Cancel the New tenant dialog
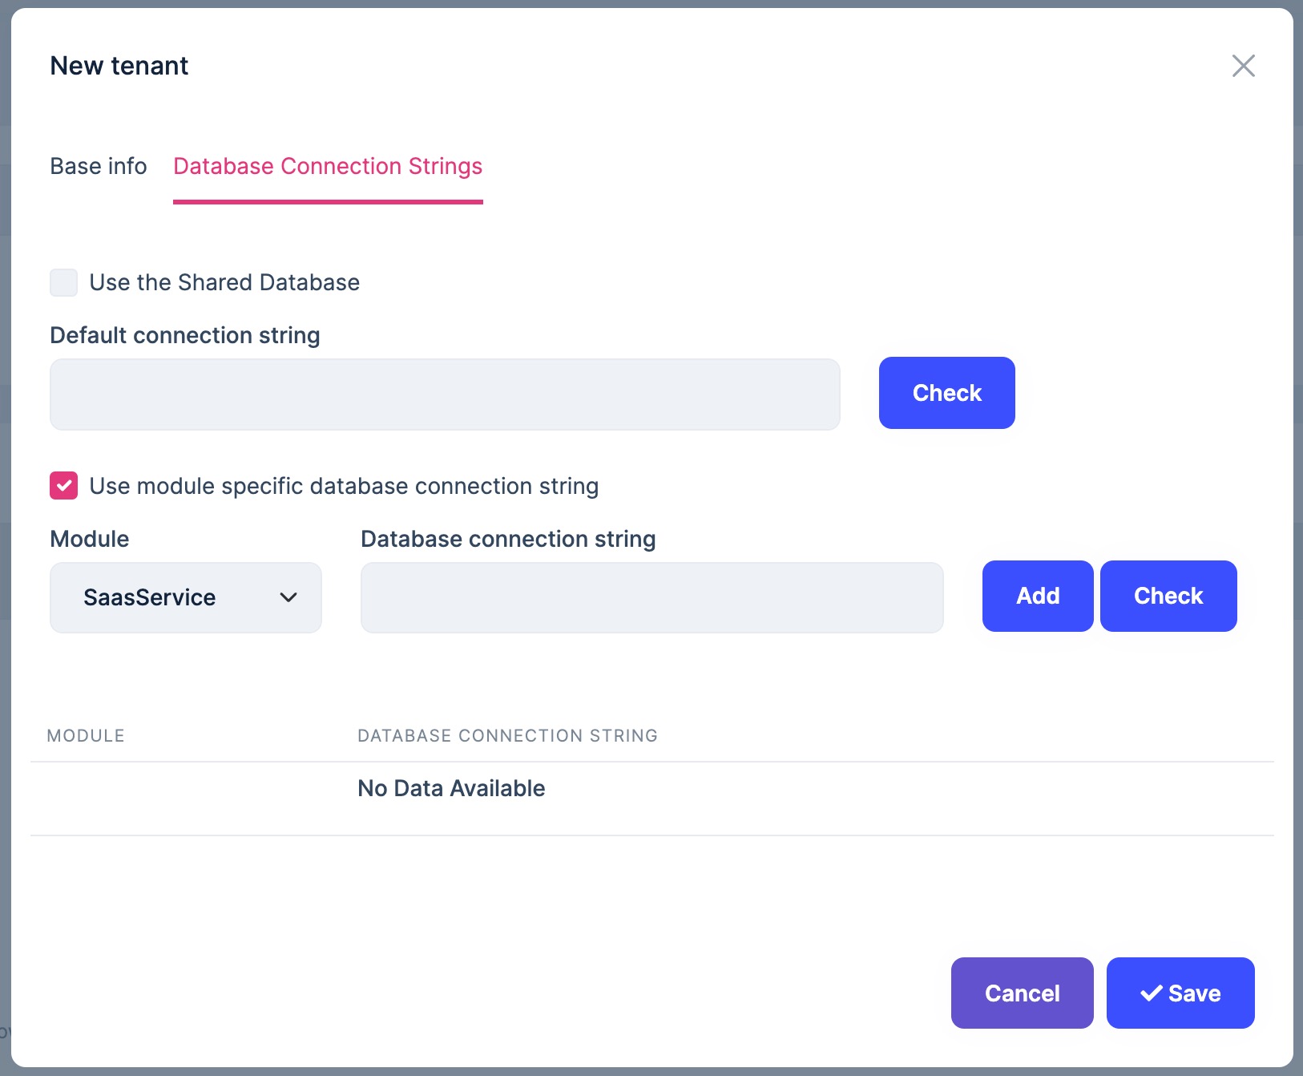This screenshot has width=1303, height=1076. click(1021, 993)
